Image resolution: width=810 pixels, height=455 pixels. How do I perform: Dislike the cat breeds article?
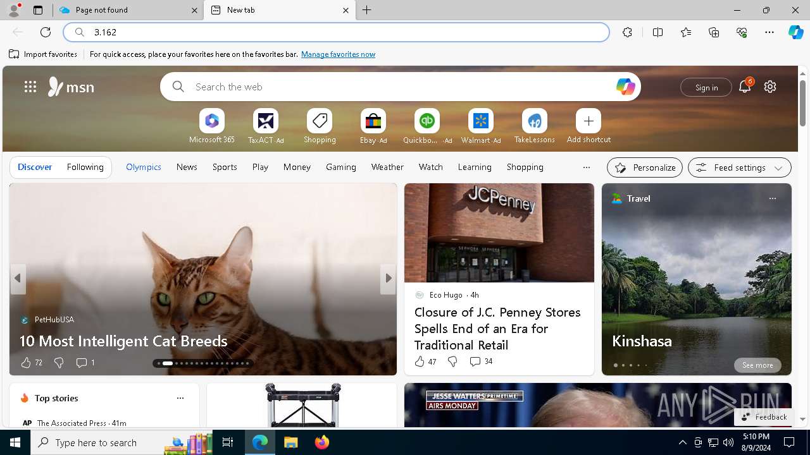coord(59,363)
